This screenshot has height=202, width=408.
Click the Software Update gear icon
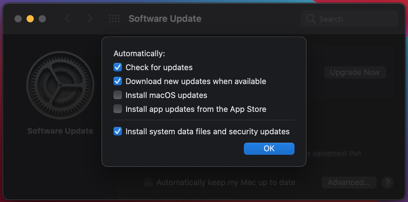tap(60, 86)
